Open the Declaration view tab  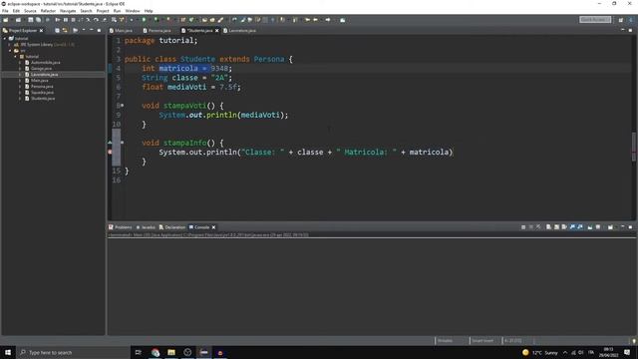point(172,227)
